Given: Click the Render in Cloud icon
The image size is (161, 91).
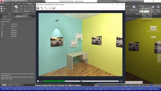Looking at the screenshot, I should point(153,7).
